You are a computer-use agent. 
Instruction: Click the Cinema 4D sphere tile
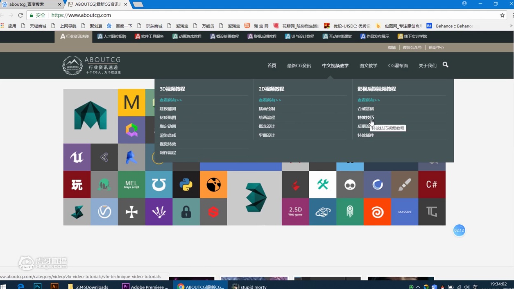377,185
